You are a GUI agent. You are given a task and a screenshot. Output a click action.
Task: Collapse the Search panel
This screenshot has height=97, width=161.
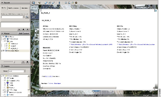pos(2,3)
